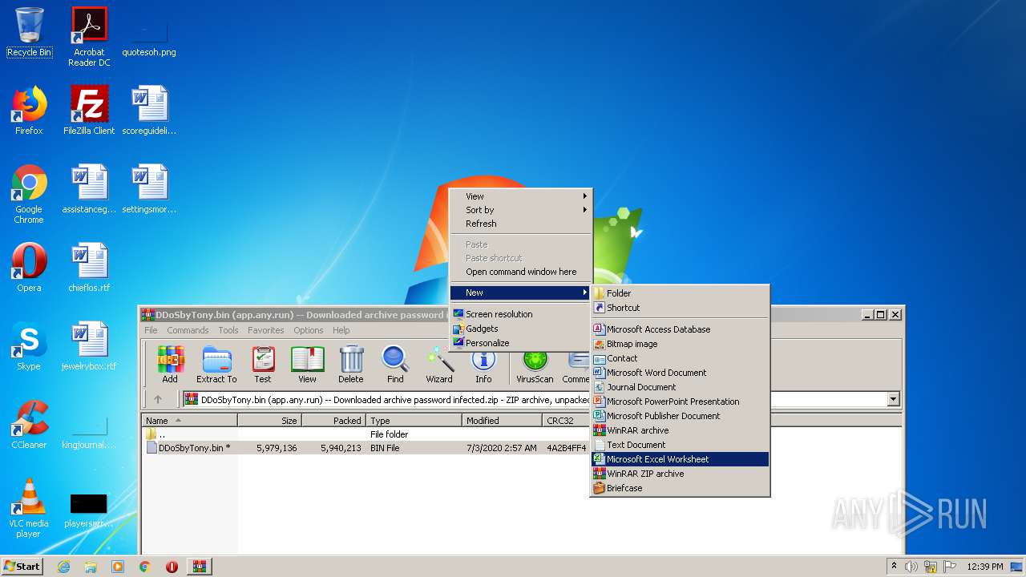Viewport: 1026px width, 577px height.
Task: Open Internet Explorer from the taskbar
Action: point(63,567)
